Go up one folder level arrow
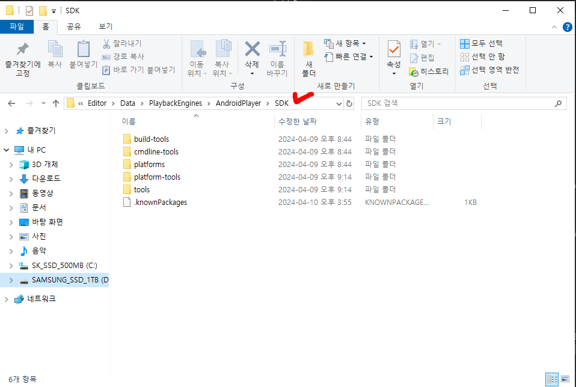 (56, 103)
